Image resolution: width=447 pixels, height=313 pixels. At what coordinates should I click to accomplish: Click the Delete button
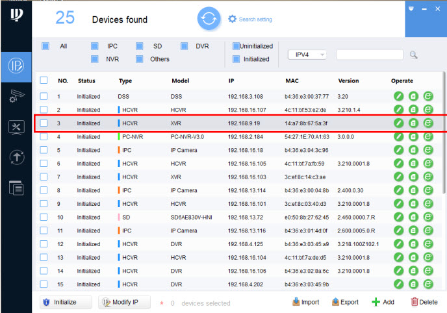pyautogui.click(x=424, y=302)
